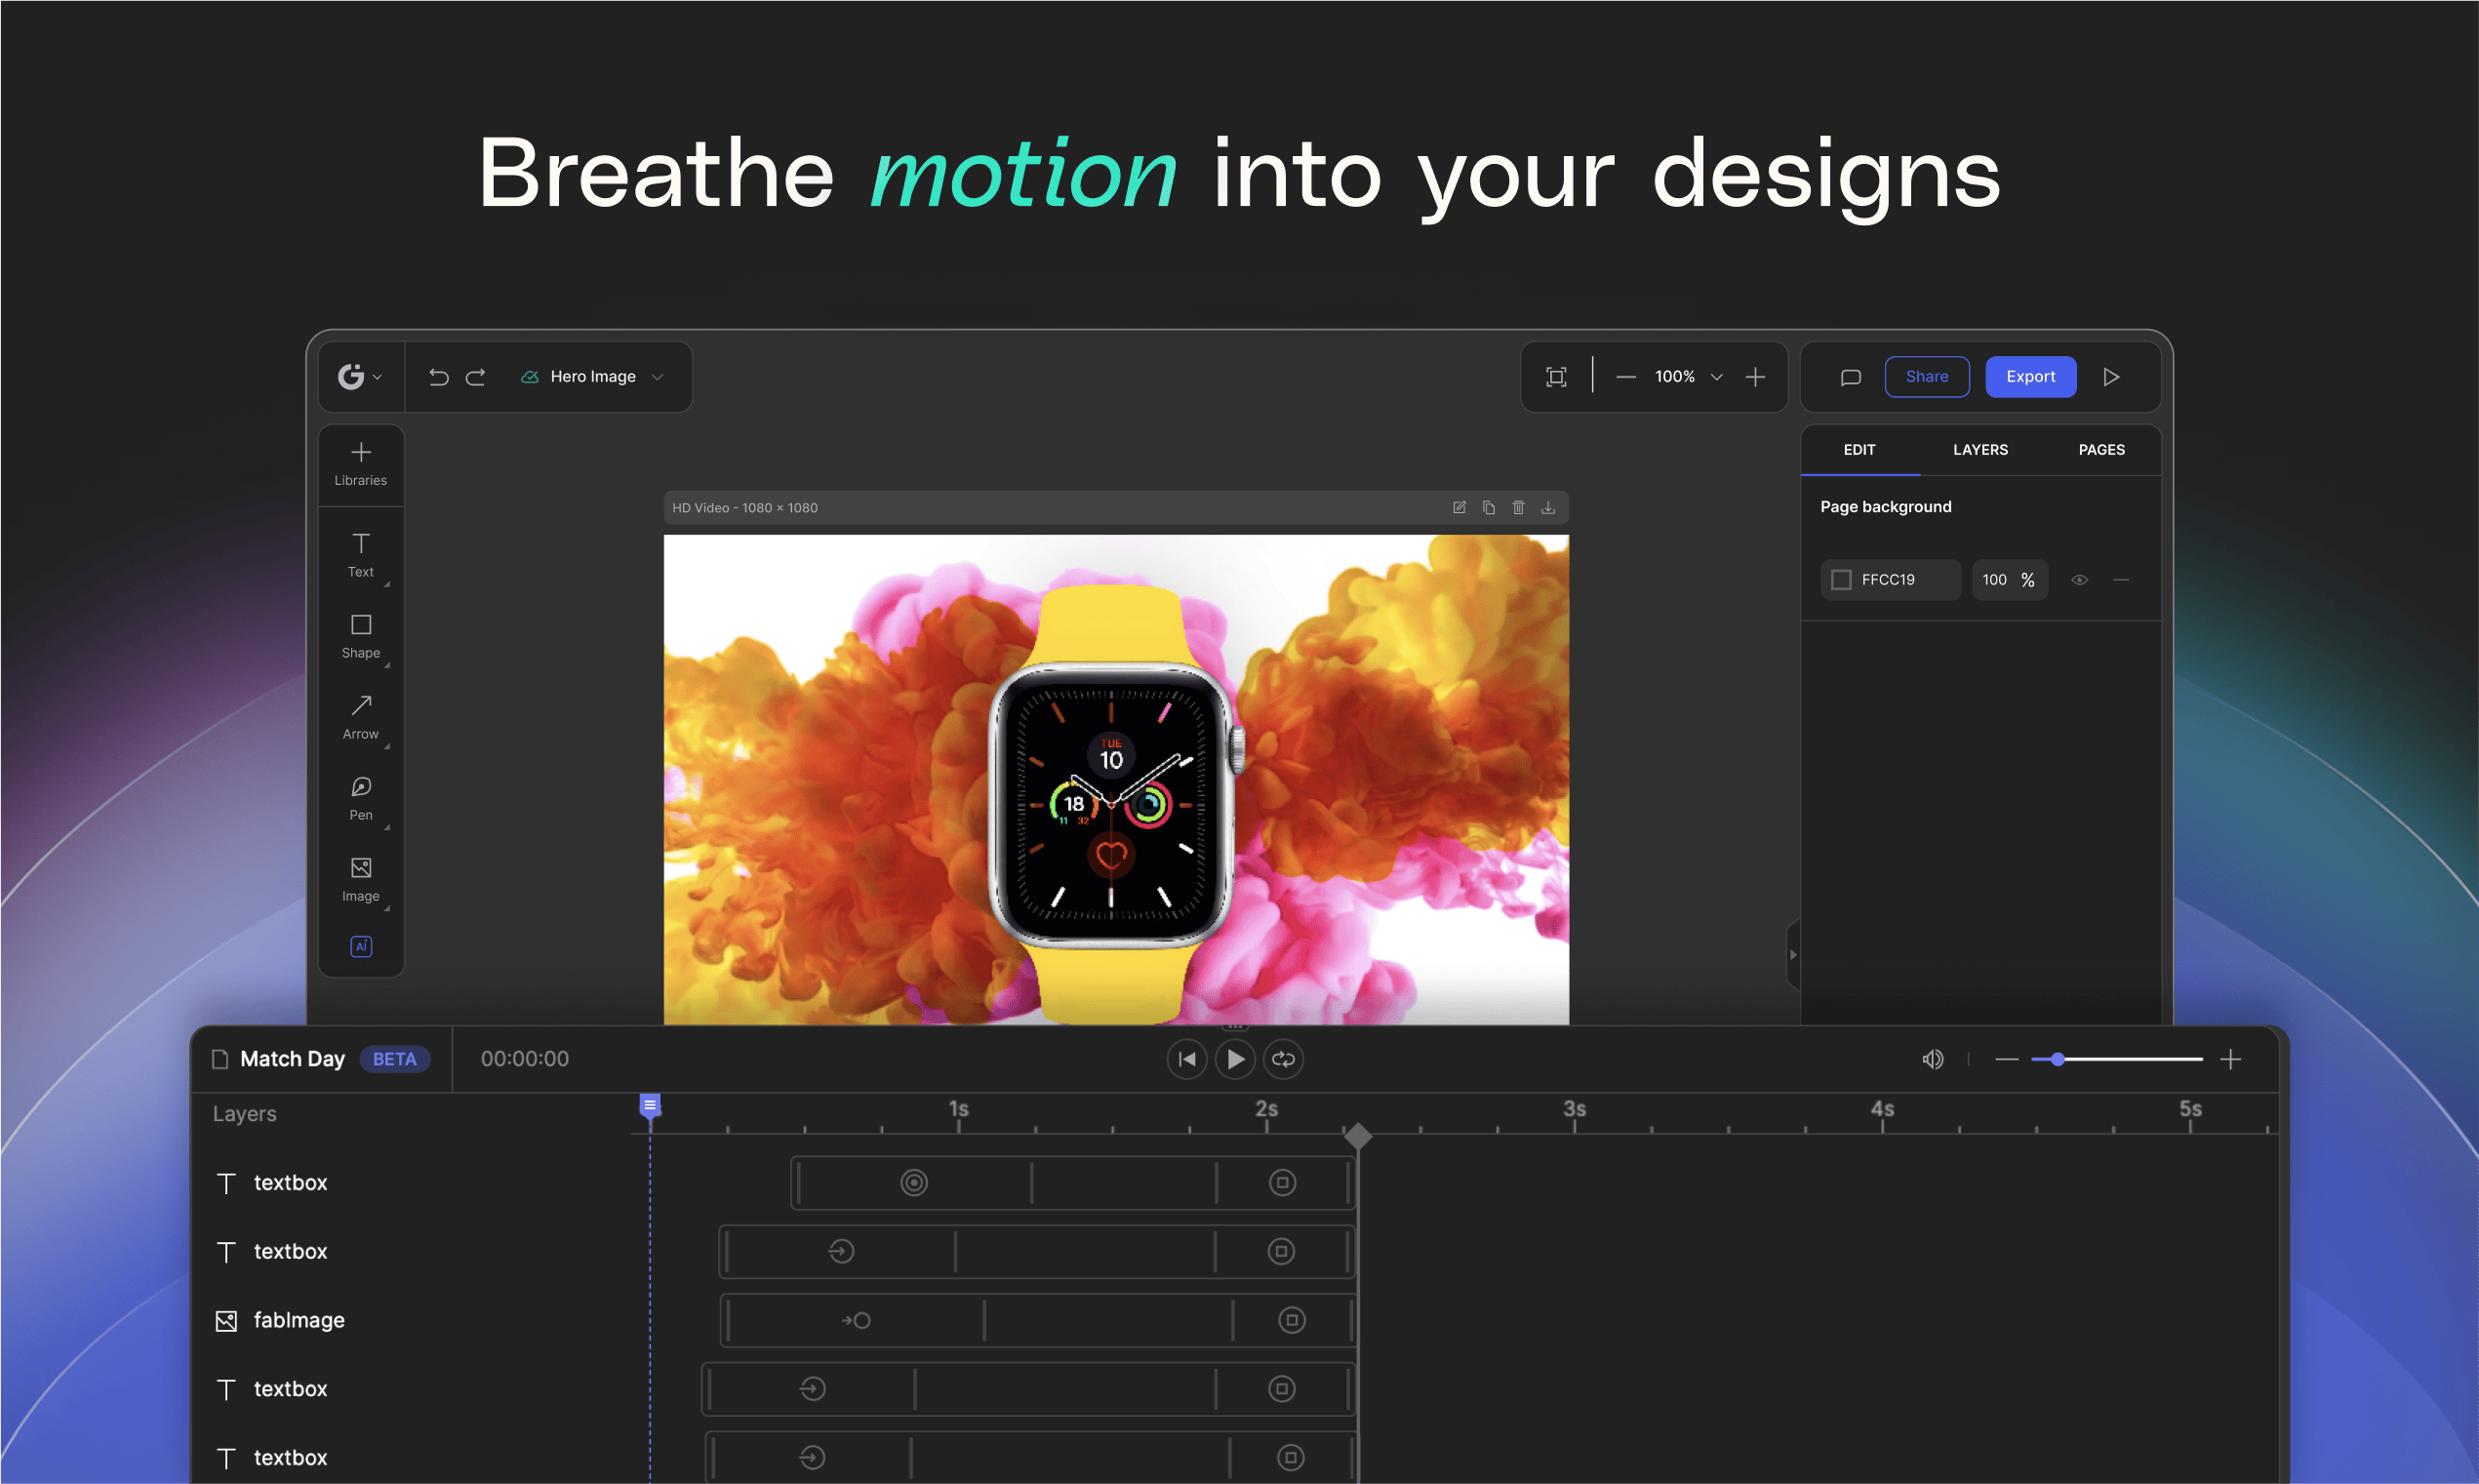Select the Image tool
This screenshot has height=1484, width=2479.
361,880
